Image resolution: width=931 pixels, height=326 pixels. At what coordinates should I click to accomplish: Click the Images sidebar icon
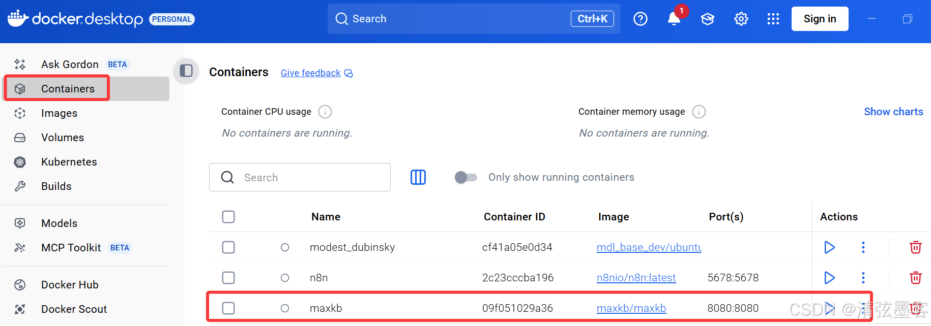[x=20, y=113]
